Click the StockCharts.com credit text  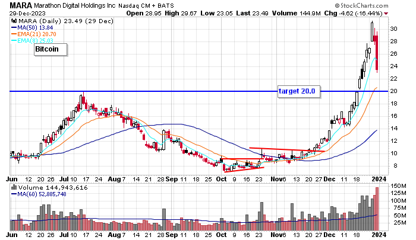coord(361,5)
